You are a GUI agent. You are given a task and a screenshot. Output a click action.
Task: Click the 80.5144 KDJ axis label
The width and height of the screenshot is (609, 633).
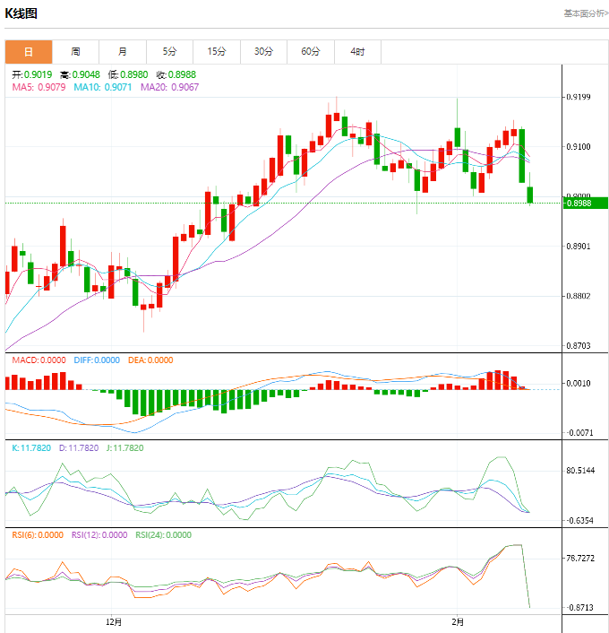(580, 471)
